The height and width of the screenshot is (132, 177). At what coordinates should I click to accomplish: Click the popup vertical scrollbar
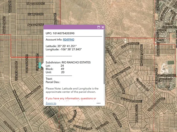coord(104,57)
